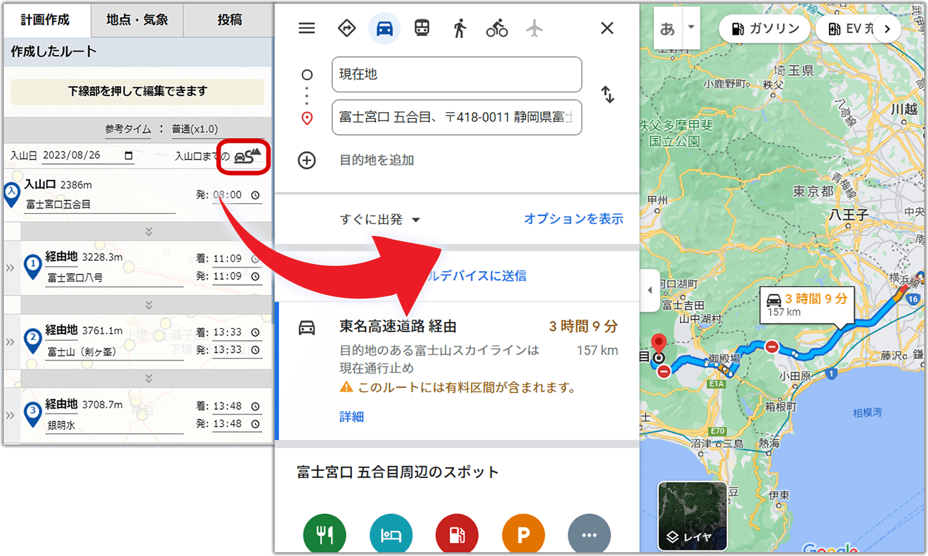Show more nearby spot categories
Image resolution: width=928 pixels, height=556 pixels.
click(589, 534)
